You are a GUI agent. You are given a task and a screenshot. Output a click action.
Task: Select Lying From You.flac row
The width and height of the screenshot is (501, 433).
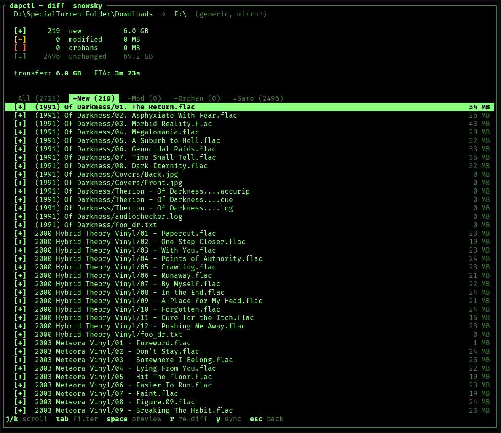click(250, 368)
